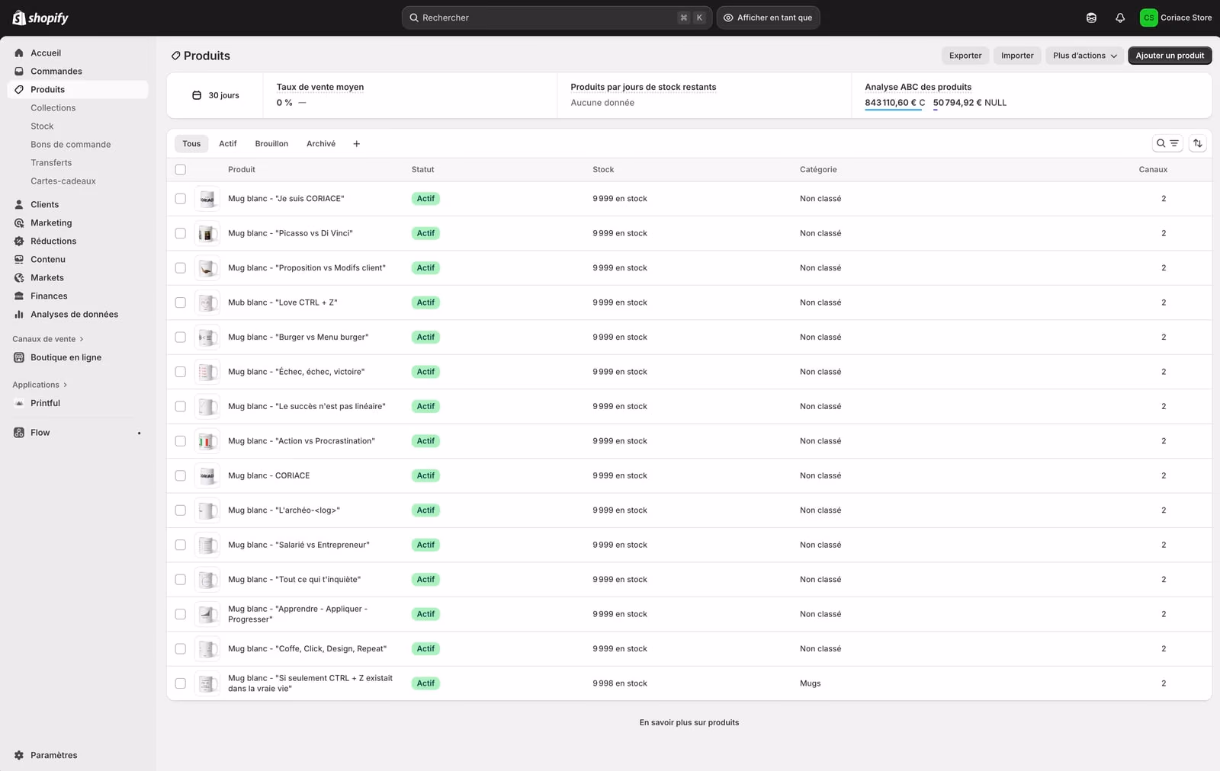Click the Mugs category cell
Image resolution: width=1220 pixels, height=771 pixels.
811,683
